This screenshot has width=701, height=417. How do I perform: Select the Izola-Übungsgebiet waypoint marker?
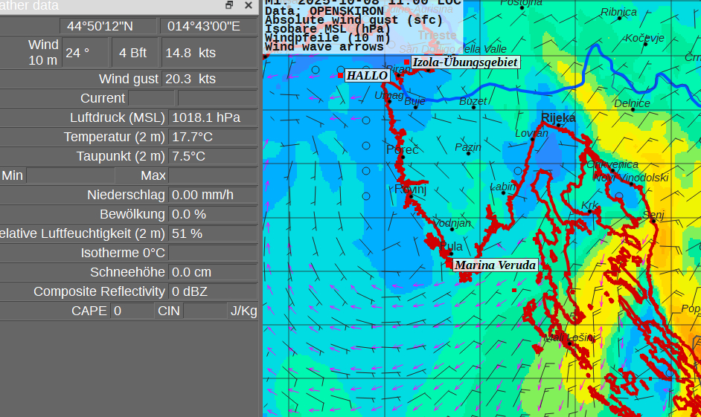pyautogui.click(x=406, y=62)
